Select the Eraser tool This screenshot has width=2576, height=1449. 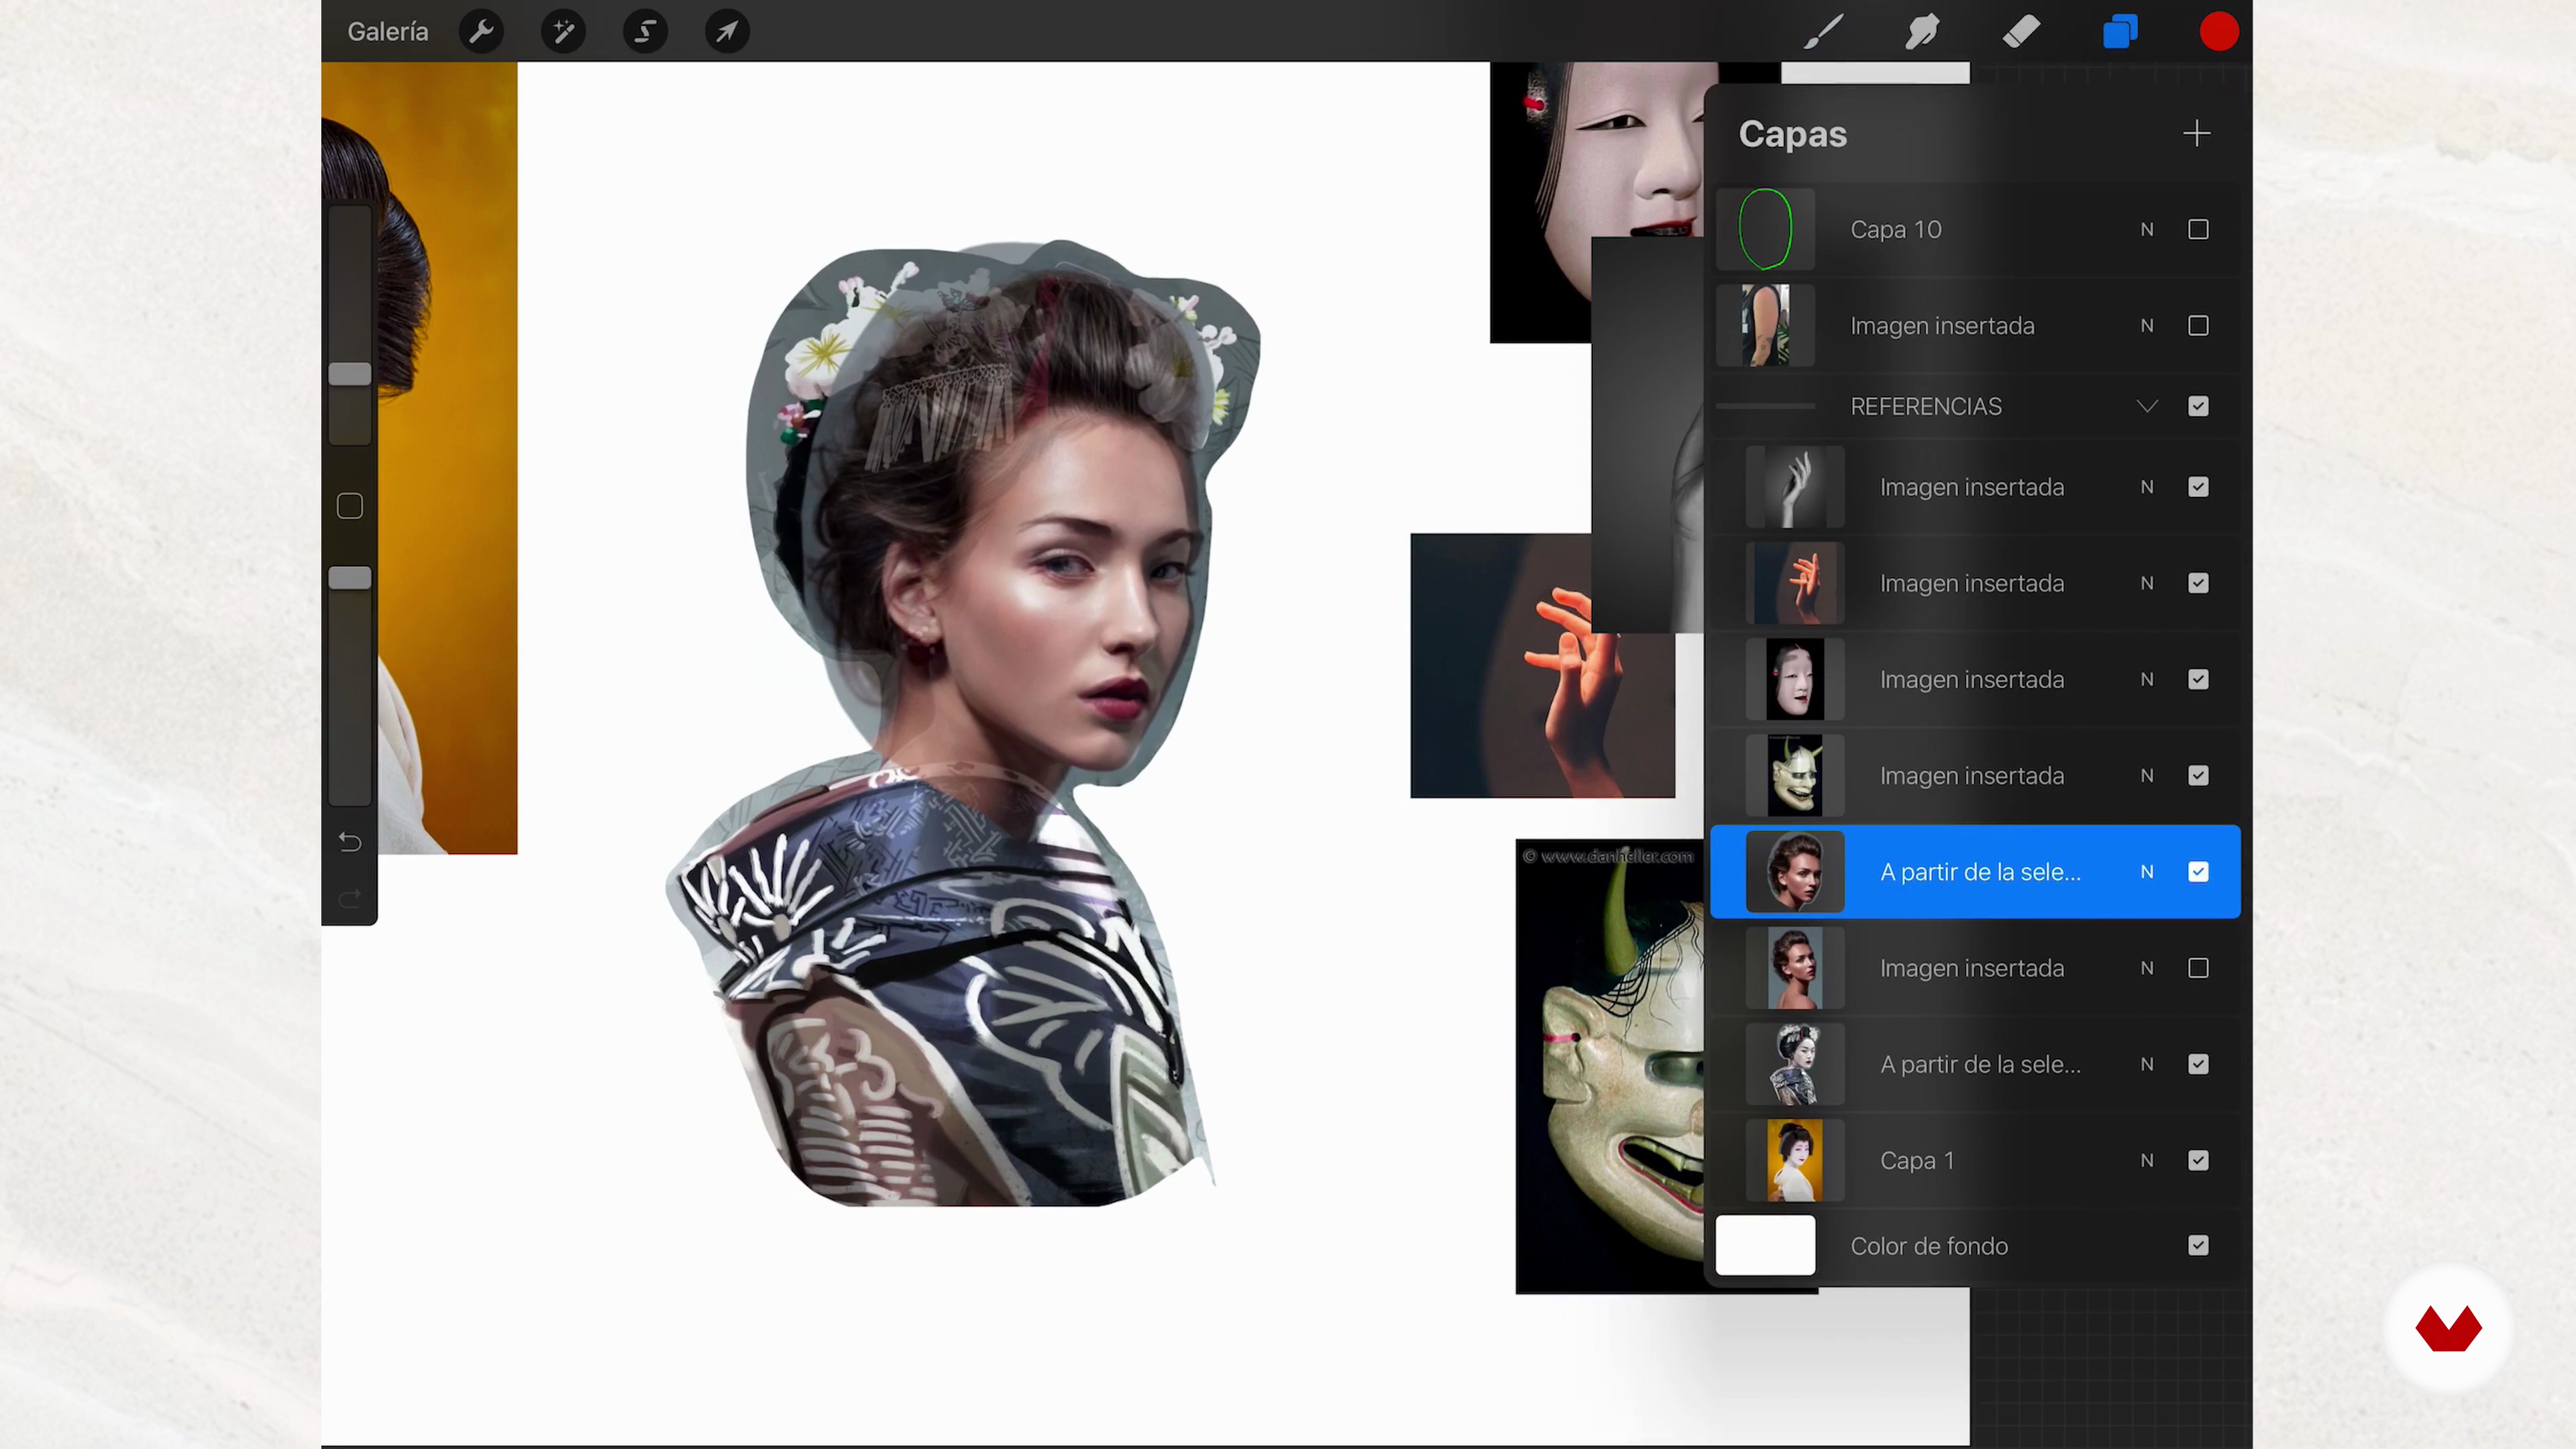point(2021,32)
